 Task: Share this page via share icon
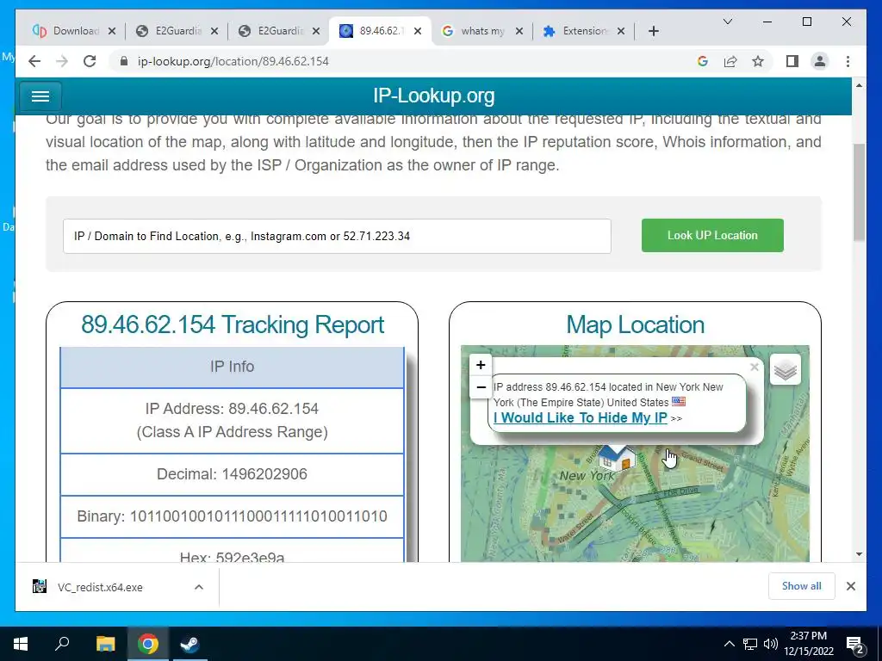tap(730, 61)
